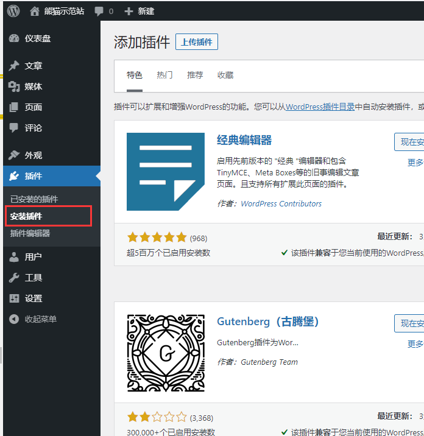Open the WordPress logo menu
424x436 pixels.
coord(13,11)
